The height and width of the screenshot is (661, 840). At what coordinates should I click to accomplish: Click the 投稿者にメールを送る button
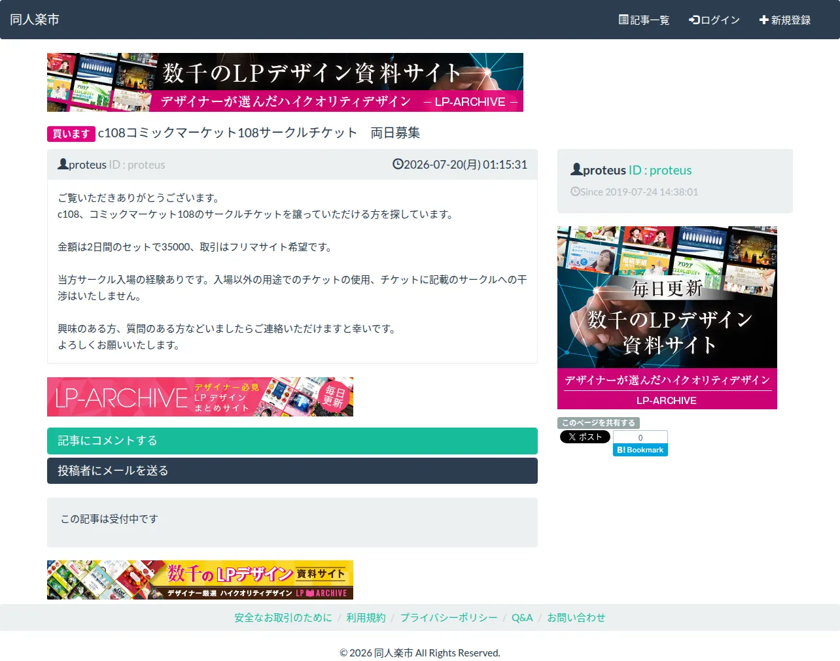(292, 471)
